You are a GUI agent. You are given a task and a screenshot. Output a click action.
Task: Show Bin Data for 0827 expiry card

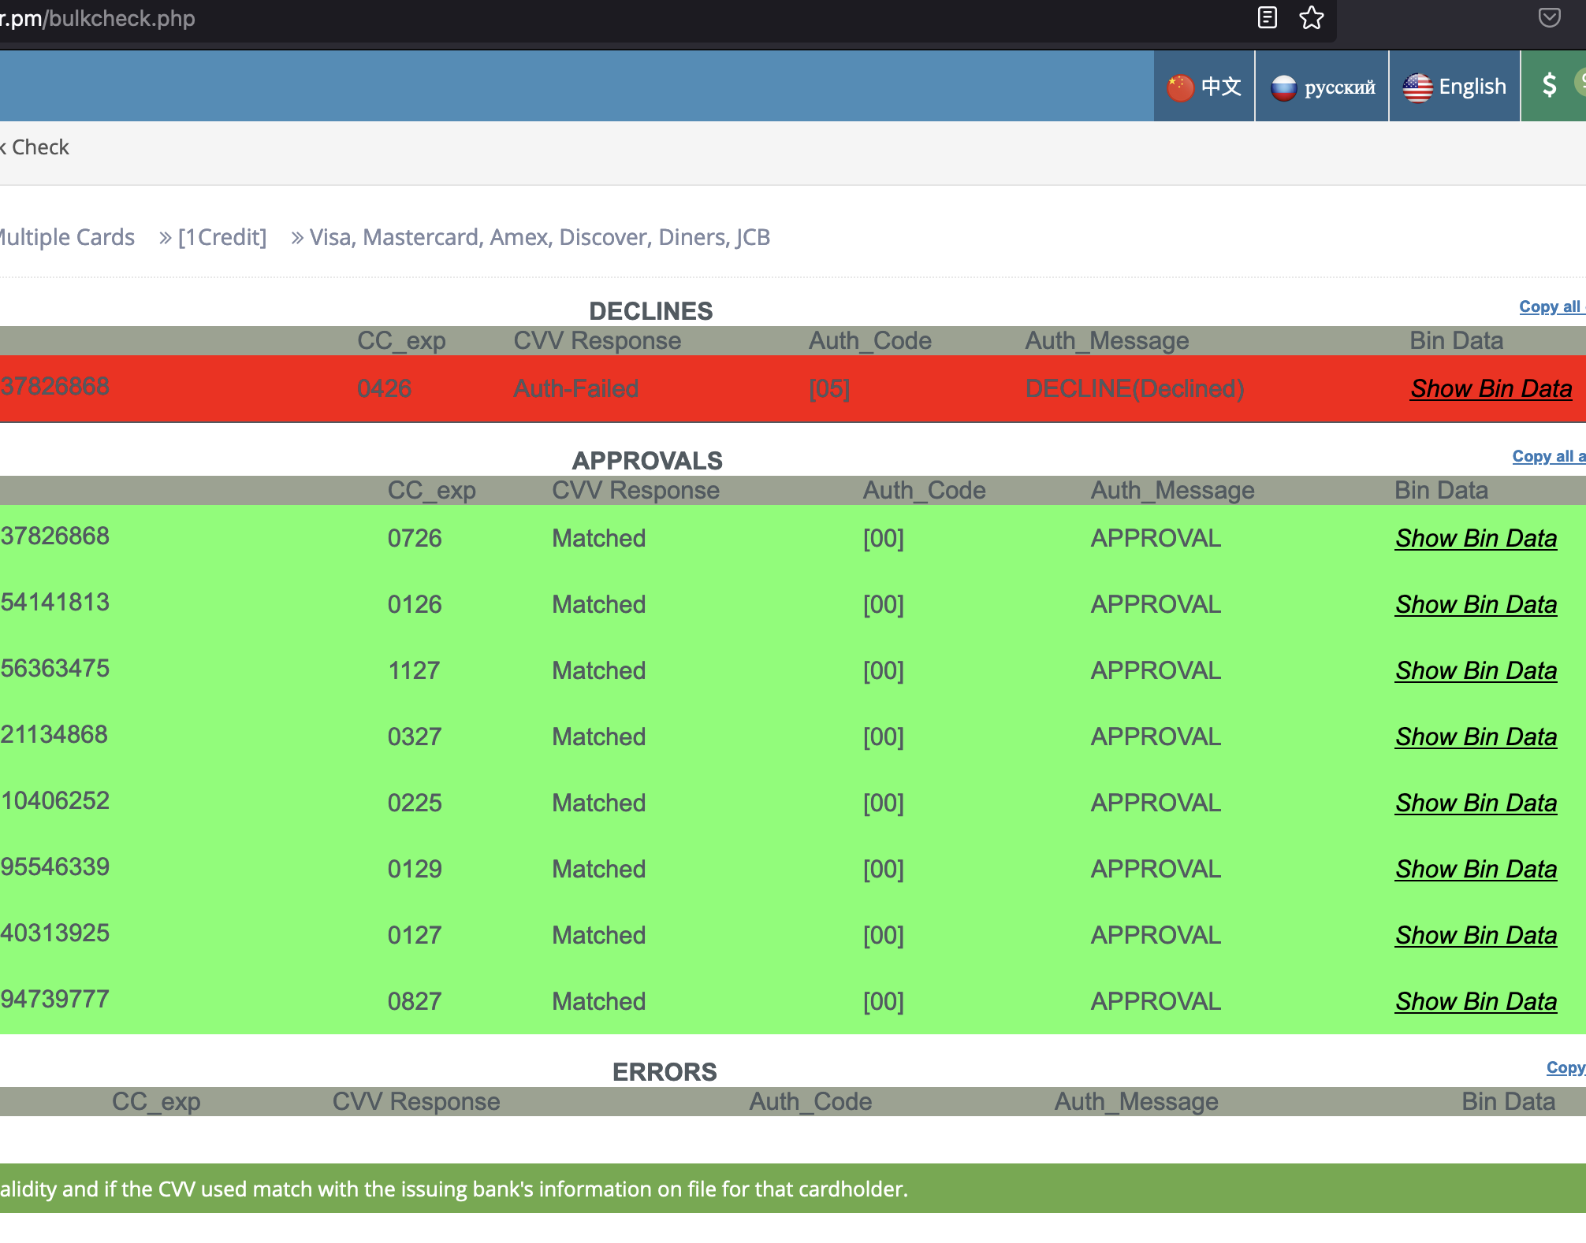pos(1476,1002)
